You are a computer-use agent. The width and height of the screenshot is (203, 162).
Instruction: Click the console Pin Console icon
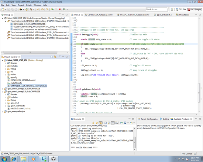click(121, 123)
